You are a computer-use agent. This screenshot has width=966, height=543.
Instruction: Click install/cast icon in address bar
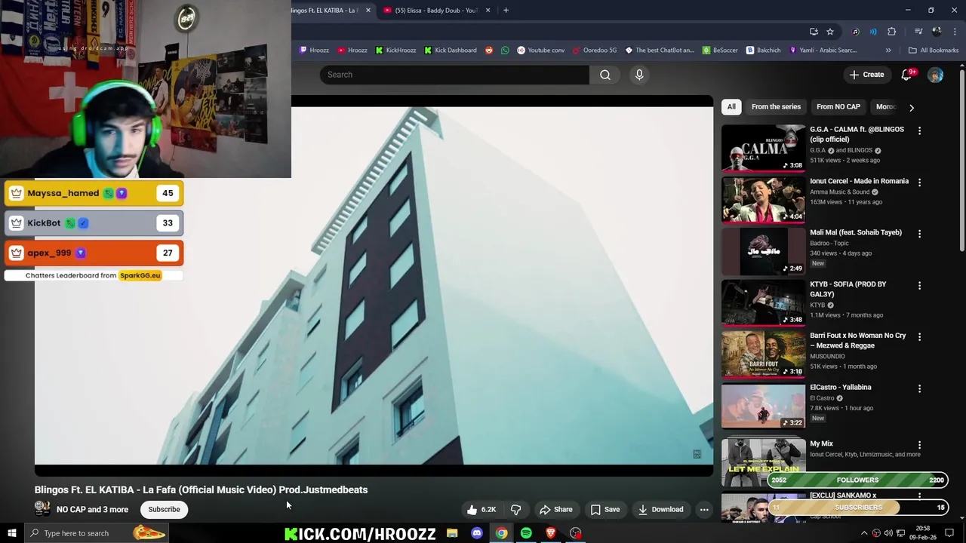click(814, 31)
